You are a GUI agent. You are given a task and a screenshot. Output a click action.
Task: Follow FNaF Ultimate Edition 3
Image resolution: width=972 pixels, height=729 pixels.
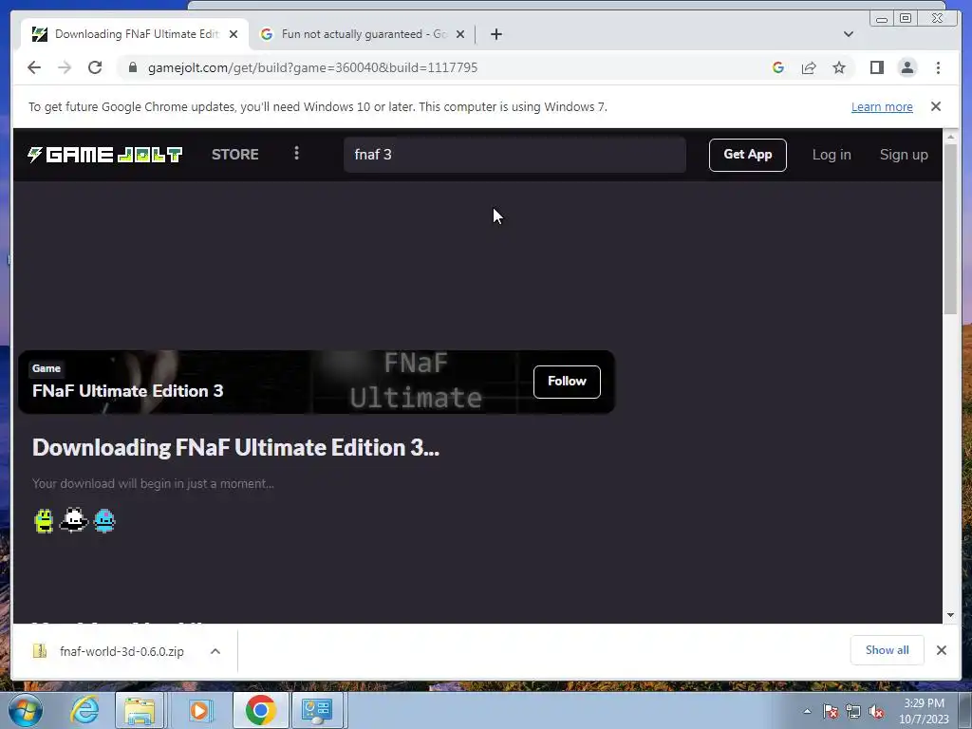(x=567, y=382)
